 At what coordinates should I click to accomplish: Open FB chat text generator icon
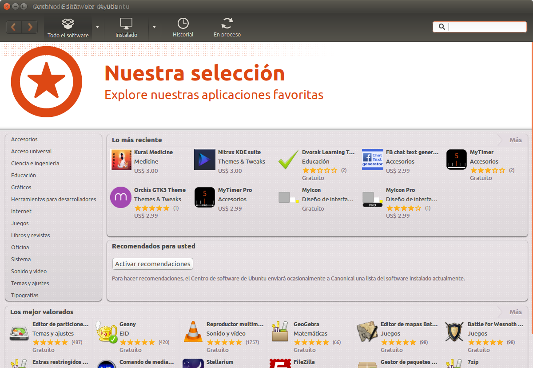pyautogui.click(x=373, y=160)
